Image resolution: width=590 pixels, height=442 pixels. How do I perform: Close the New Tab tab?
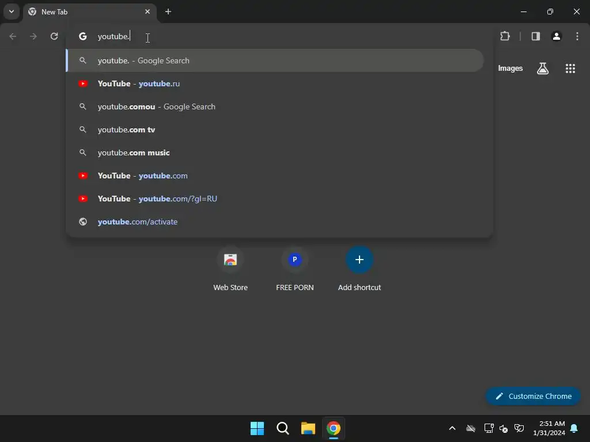coord(147,12)
